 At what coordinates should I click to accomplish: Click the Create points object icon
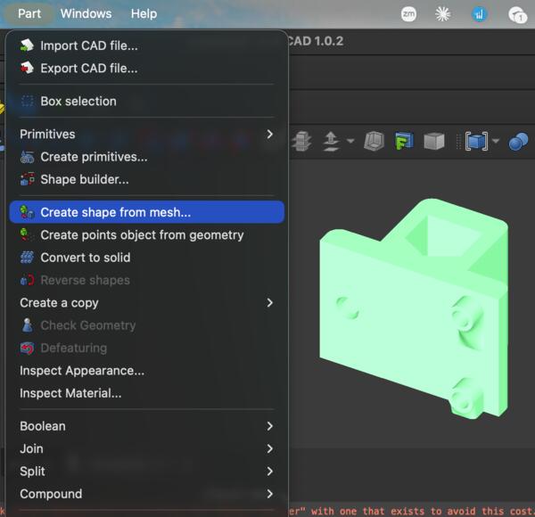[26, 234]
